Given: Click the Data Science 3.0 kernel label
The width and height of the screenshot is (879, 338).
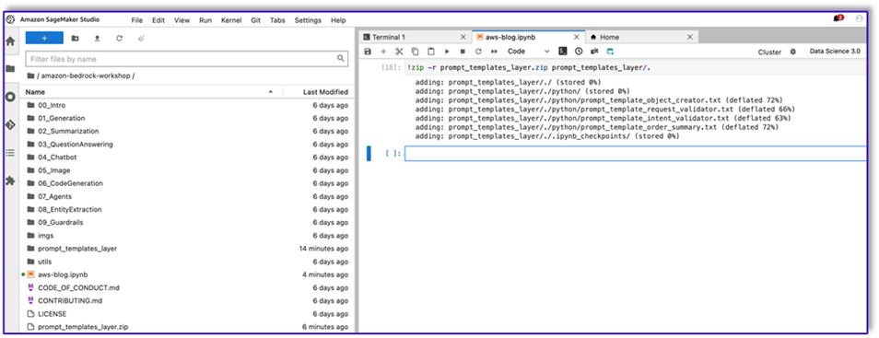Looking at the screenshot, I should [x=835, y=52].
